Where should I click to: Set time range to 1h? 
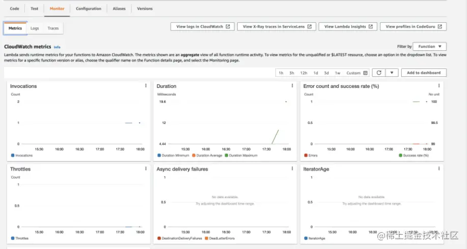[x=281, y=73]
